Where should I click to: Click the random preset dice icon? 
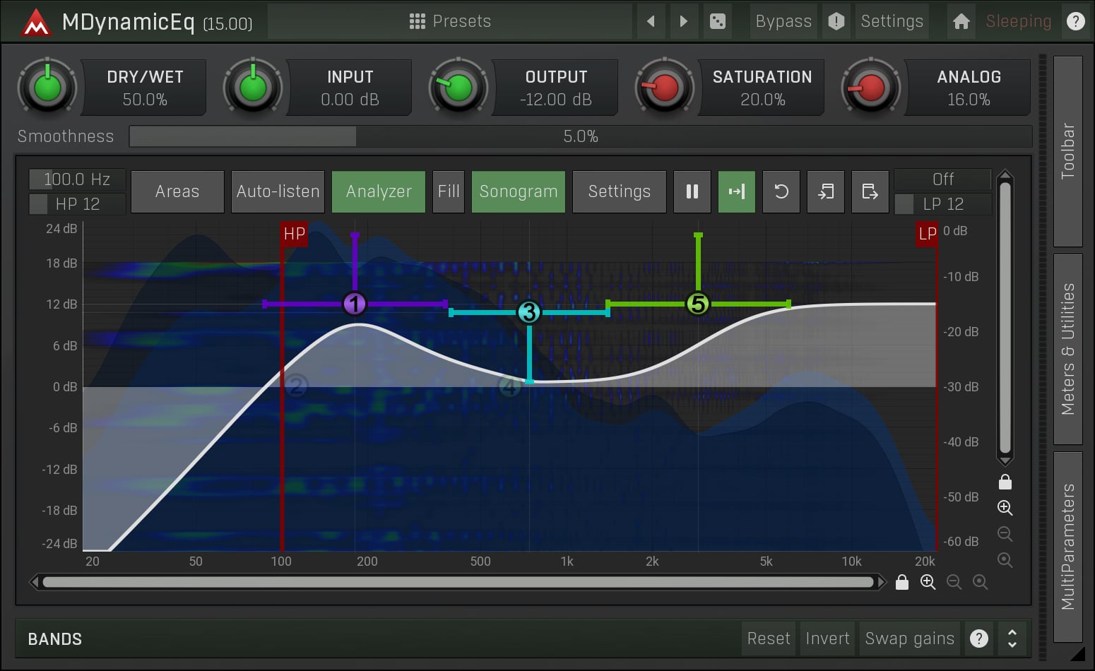click(717, 21)
